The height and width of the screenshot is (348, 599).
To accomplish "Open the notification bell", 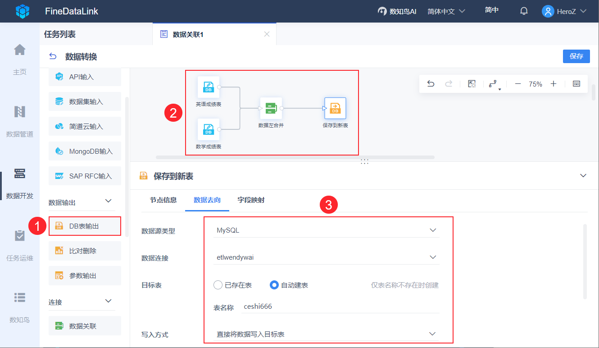I will coord(524,11).
